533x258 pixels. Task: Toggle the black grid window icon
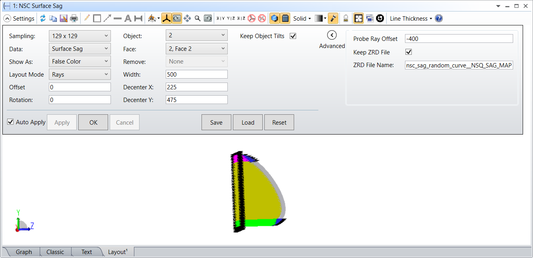(x=359, y=18)
